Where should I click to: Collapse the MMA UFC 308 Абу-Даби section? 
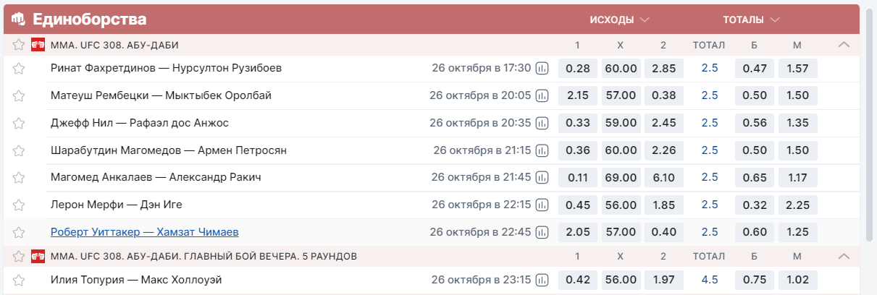click(844, 45)
